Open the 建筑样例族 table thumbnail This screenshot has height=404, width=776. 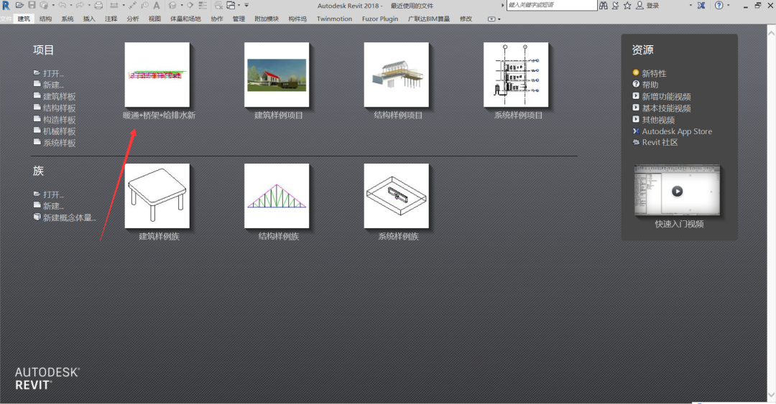(x=157, y=196)
